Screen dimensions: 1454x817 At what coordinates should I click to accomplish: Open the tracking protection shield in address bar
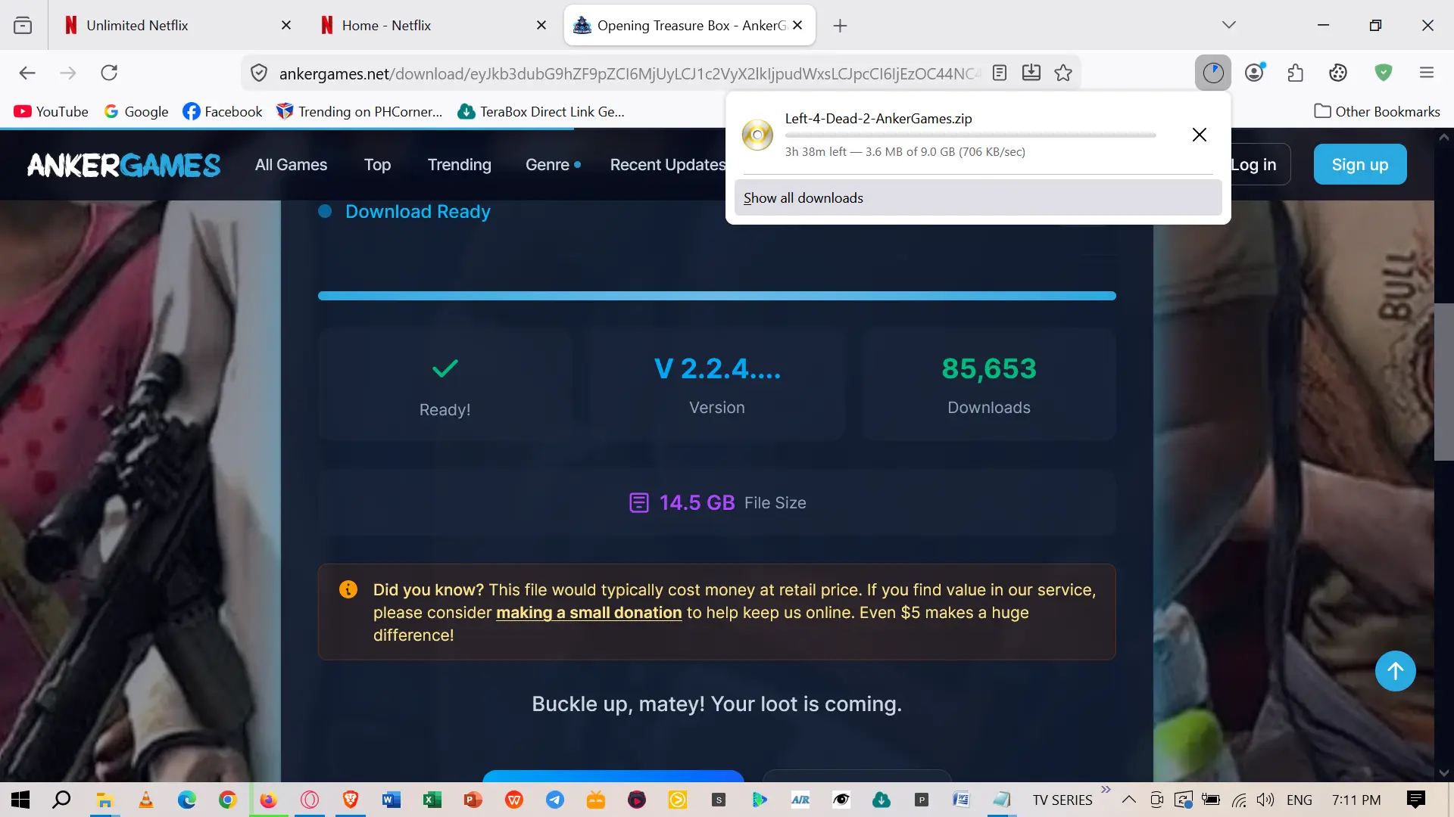[x=259, y=73]
